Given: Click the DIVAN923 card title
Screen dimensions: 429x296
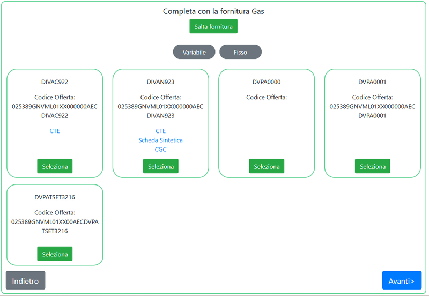Looking at the screenshot, I should (x=160, y=82).
